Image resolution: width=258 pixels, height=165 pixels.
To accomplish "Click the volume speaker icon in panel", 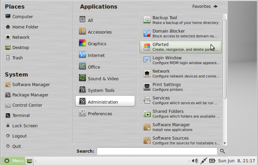I will point(195,161).
